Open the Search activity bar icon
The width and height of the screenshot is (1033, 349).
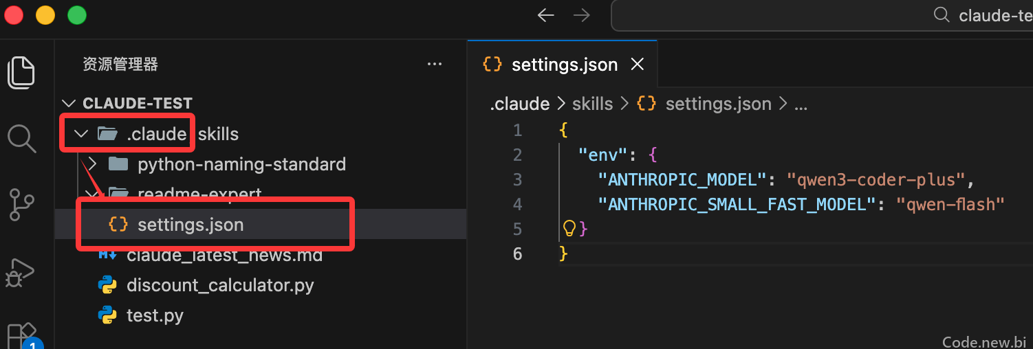click(x=21, y=138)
